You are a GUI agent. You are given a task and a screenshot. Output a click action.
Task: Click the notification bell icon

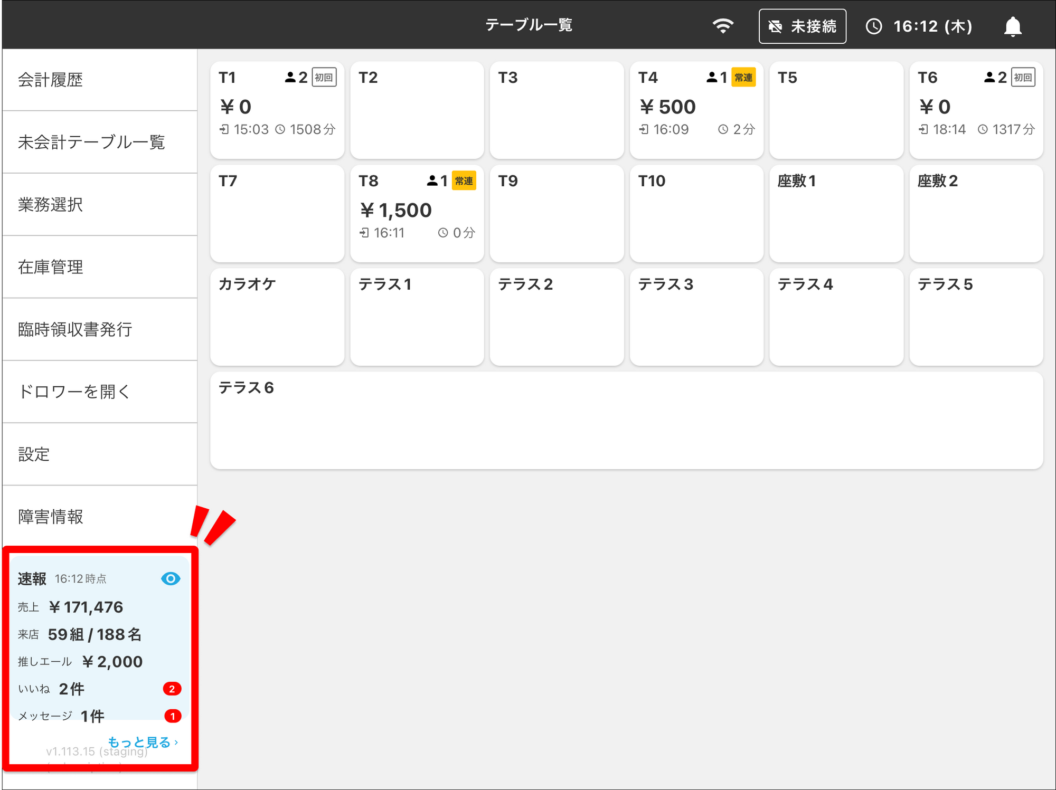point(1012,26)
